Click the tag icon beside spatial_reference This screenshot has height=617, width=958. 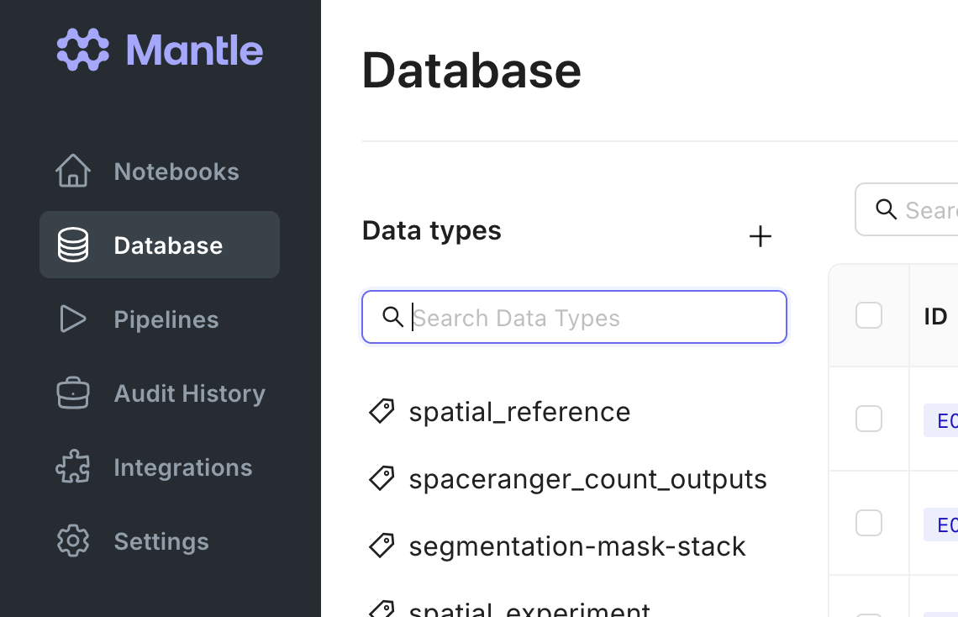(382, 411)
